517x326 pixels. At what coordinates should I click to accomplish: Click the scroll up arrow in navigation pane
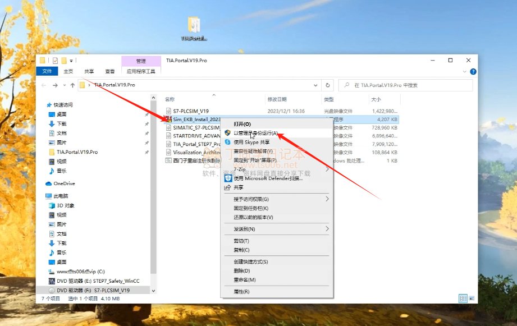point(153,98)
